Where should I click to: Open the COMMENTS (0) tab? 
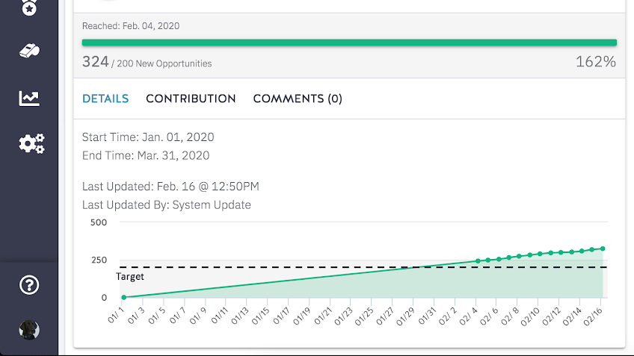[x=298, y=99]
